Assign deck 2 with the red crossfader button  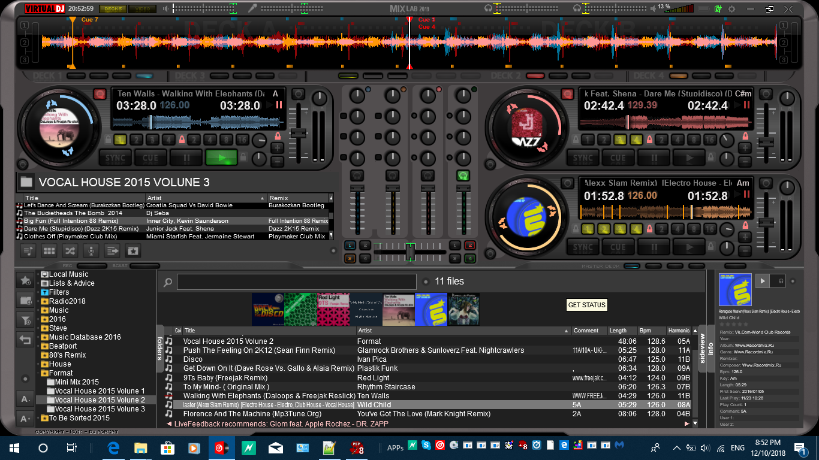(470, 245)
